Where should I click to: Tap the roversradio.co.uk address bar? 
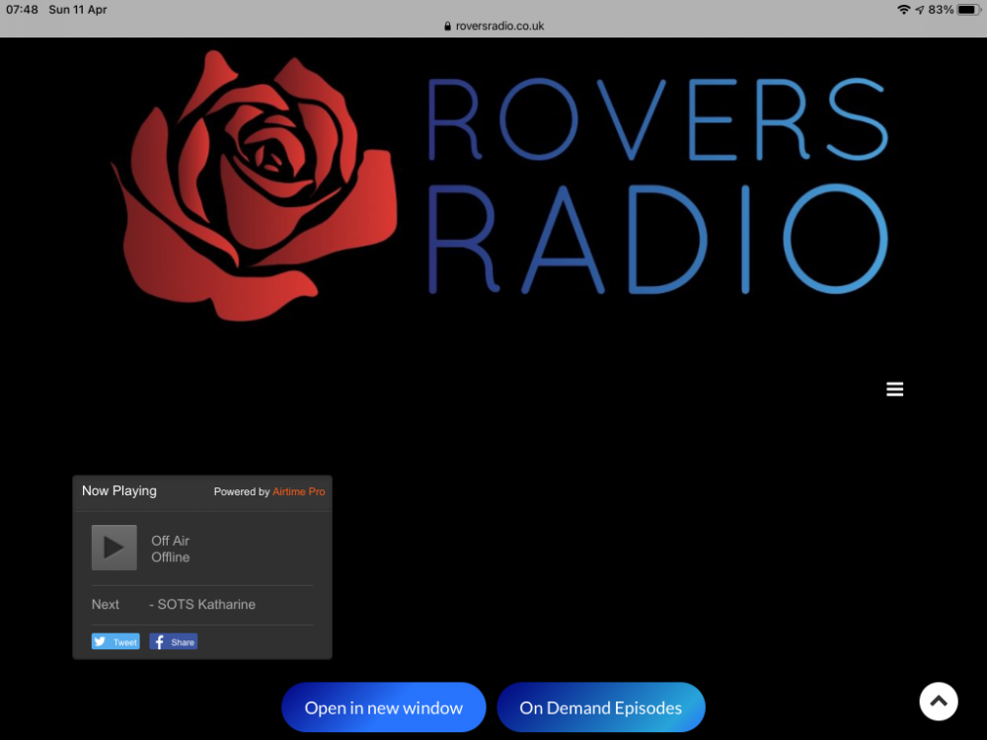pyautogui.click(x=499, y=27)
